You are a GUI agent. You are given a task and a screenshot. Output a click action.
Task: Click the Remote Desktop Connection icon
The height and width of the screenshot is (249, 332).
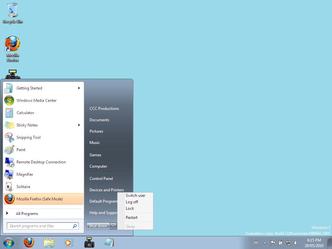[9, 162]
